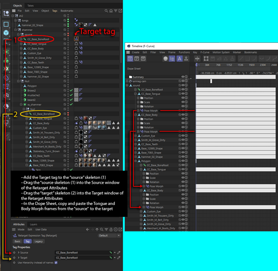Toggle Use Hierarchy instead of names checkbox
This screenshot has width=278, height=271.
pyautogui.click(x=56, y=263)
